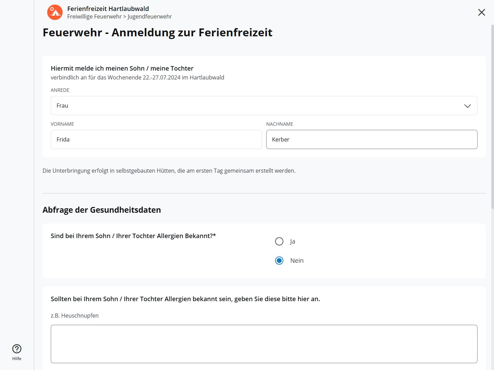Expand the Anrede dropdown chevron arrow

pos(467,106)
